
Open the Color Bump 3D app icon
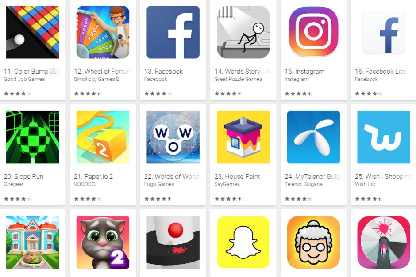pos(33,32)
